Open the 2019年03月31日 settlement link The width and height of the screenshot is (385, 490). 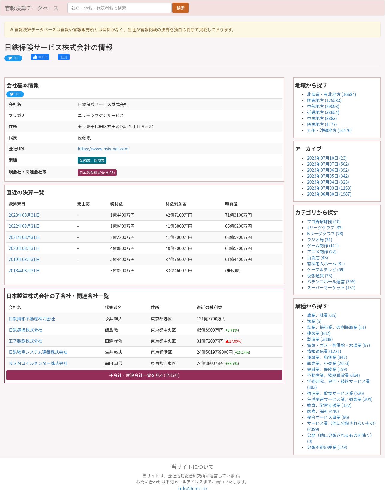pyautogui.click(x=24, y=260)
